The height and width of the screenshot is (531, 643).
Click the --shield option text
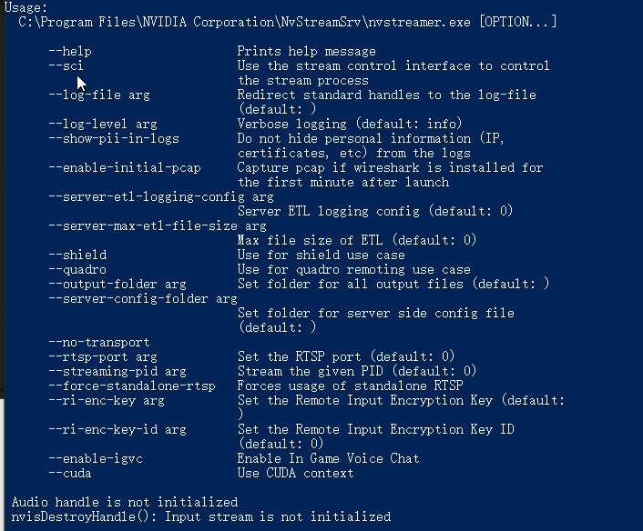click(77, 255)
